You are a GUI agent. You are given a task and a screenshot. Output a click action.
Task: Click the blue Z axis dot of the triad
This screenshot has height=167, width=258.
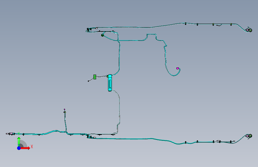click(19, 148)
